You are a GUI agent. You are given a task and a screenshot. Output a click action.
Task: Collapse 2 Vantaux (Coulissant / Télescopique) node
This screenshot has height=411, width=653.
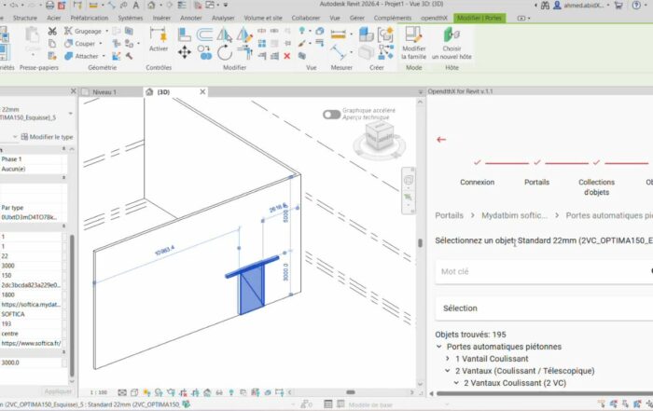[x=448, y=371]
